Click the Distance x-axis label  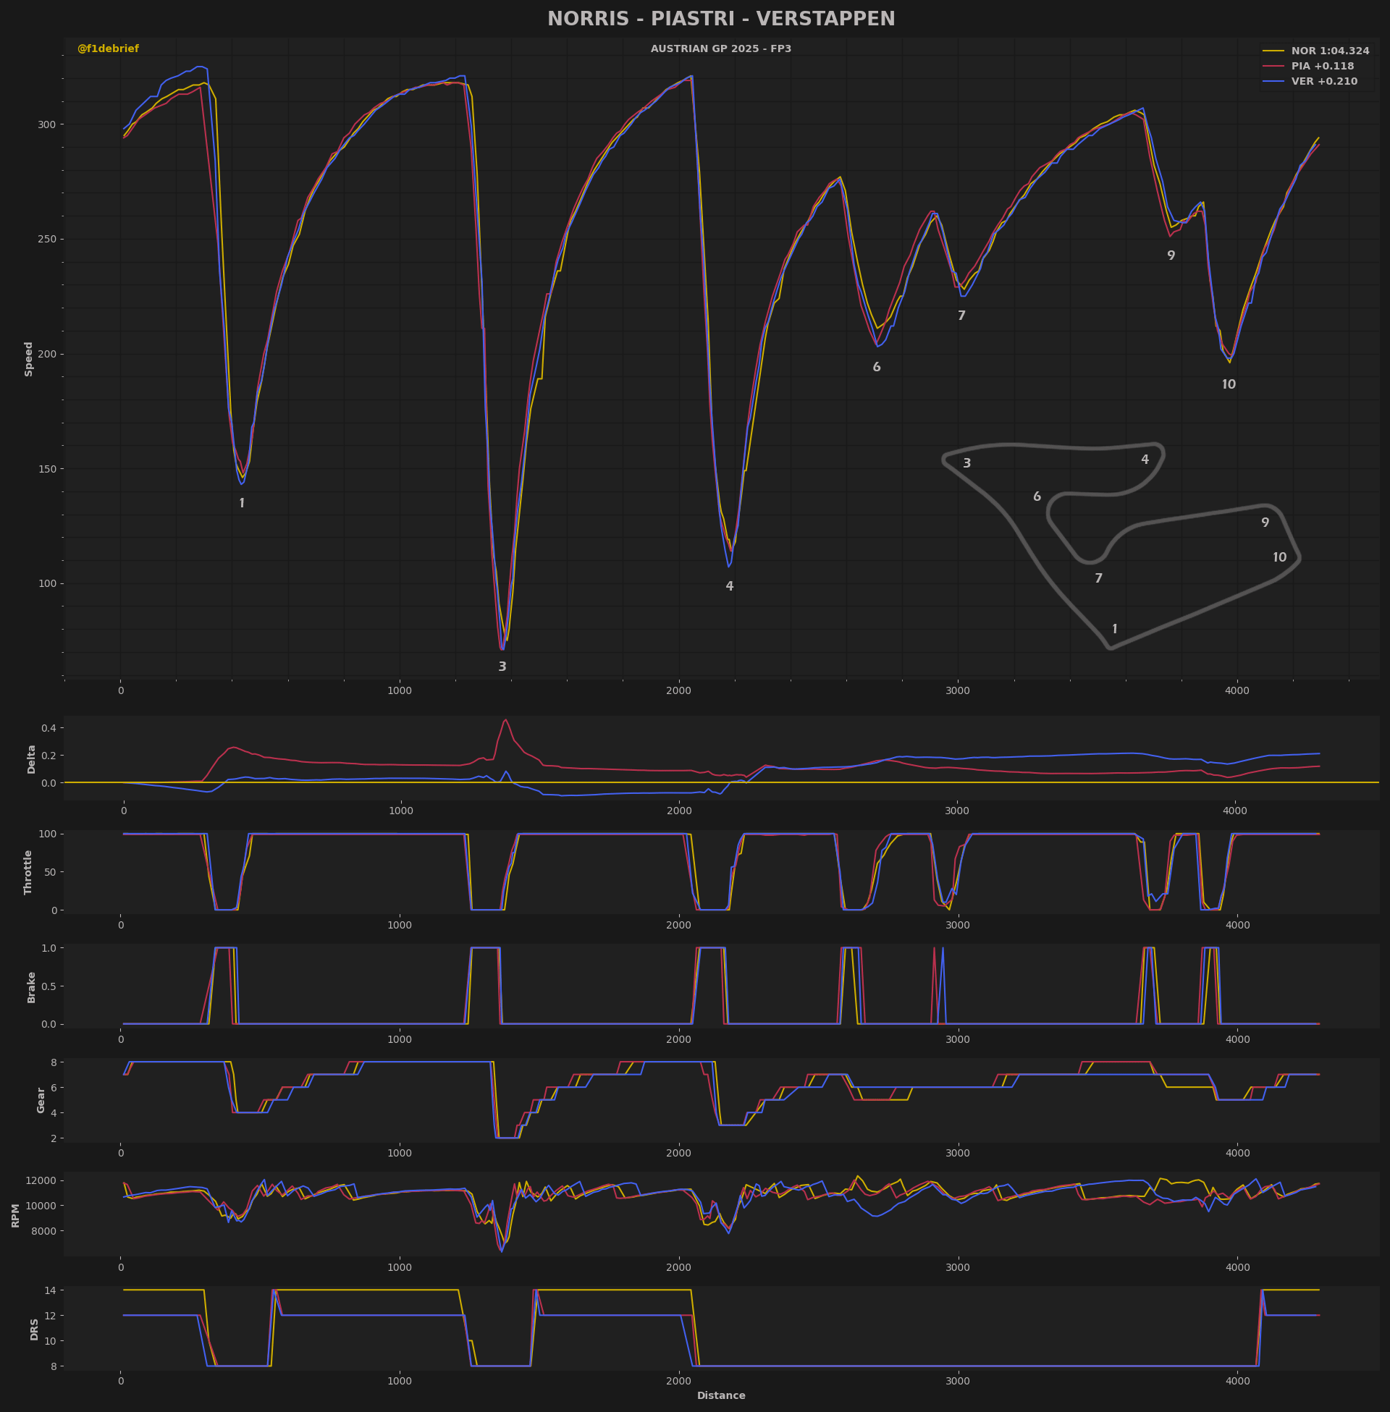720,1395
